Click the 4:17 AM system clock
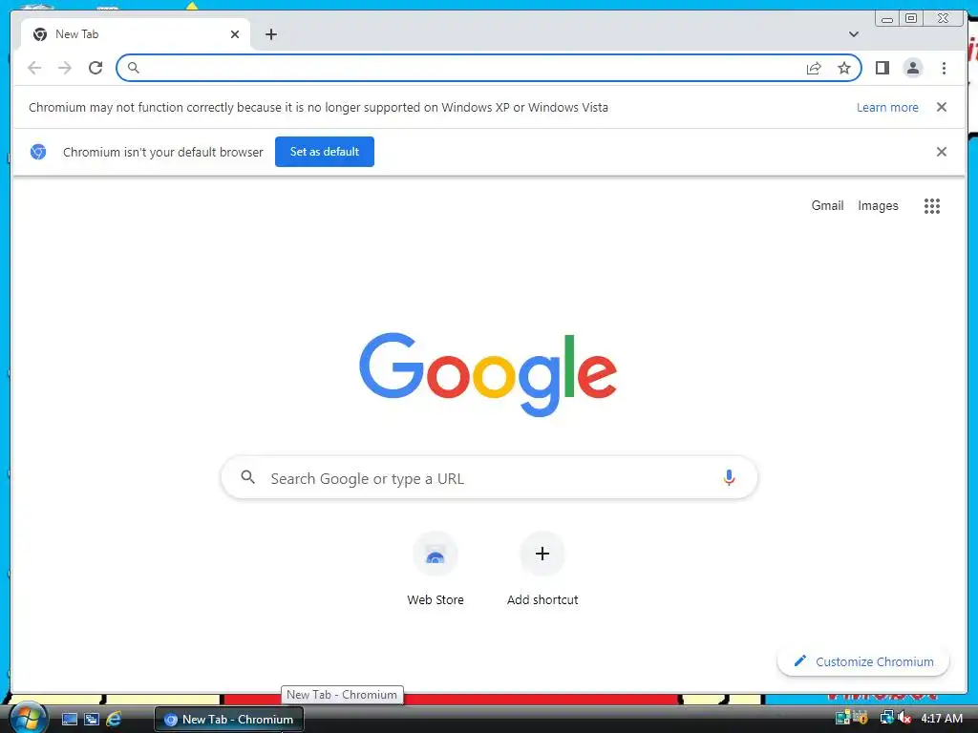The height and width of the screenshot is (733, 978). [941, 719]
